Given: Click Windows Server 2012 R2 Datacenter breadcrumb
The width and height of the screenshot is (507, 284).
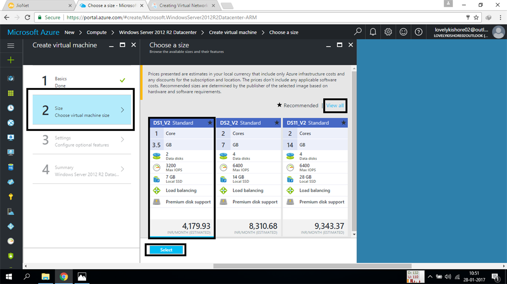Looking at the screenshot, I should [x=158, y=32].
